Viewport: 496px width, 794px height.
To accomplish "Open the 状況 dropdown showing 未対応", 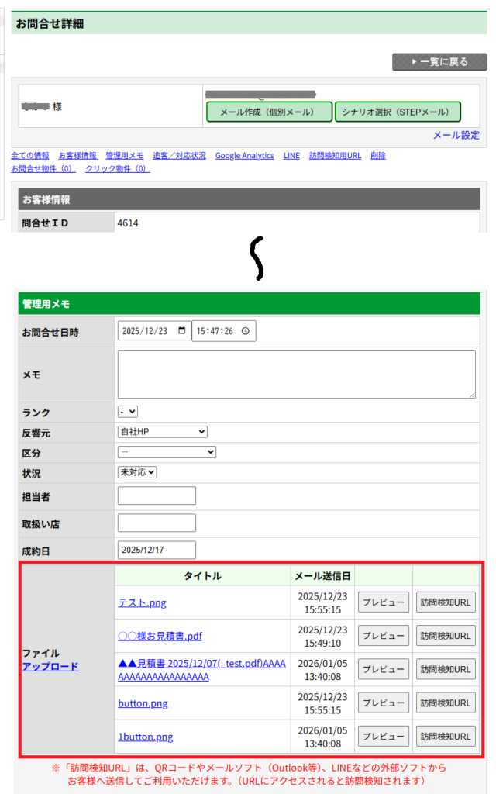I will tap(137, 472).
